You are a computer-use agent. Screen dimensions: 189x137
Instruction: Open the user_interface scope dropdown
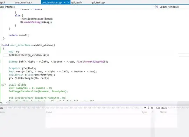tap(154, 7)
